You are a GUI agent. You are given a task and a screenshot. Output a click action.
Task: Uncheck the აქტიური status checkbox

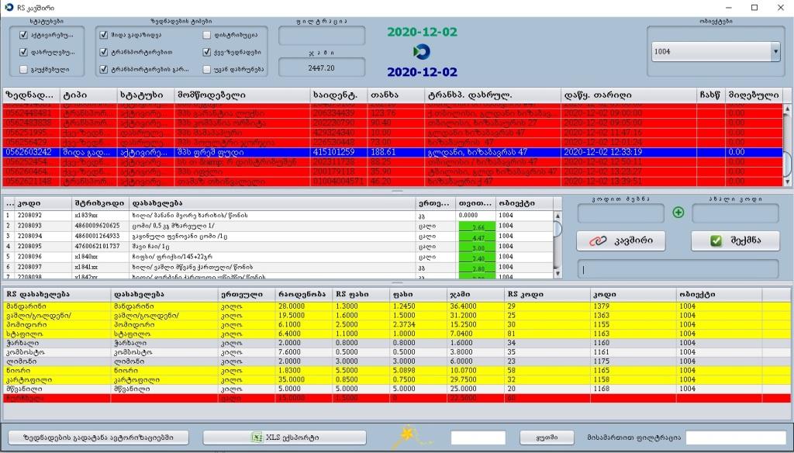point(23,35)
